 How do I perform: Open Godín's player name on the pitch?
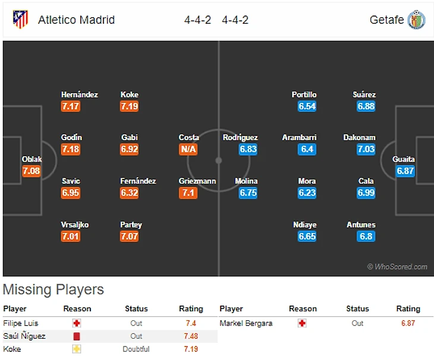[71, 137]
